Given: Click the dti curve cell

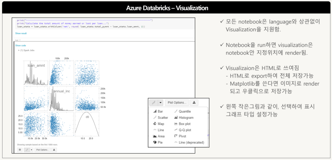Looking at the screenshot, I should click(x=87, y=124).
